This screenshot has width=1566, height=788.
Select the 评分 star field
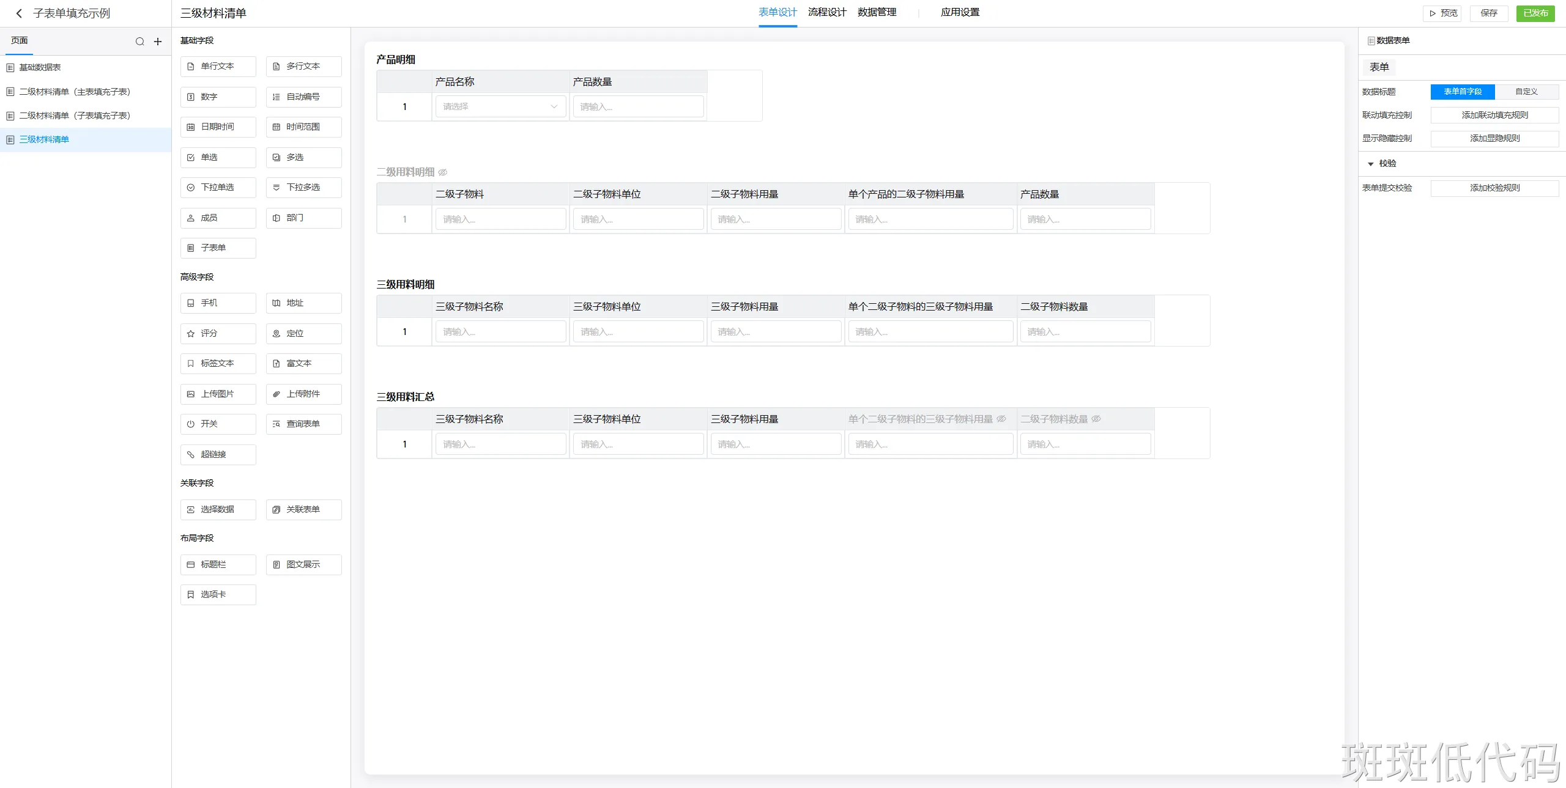point(218,333)
